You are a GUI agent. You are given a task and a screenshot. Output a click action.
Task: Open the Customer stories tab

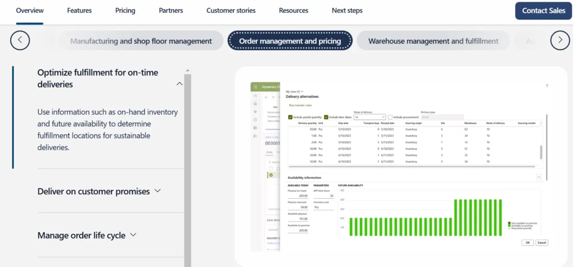pos(231,11)
